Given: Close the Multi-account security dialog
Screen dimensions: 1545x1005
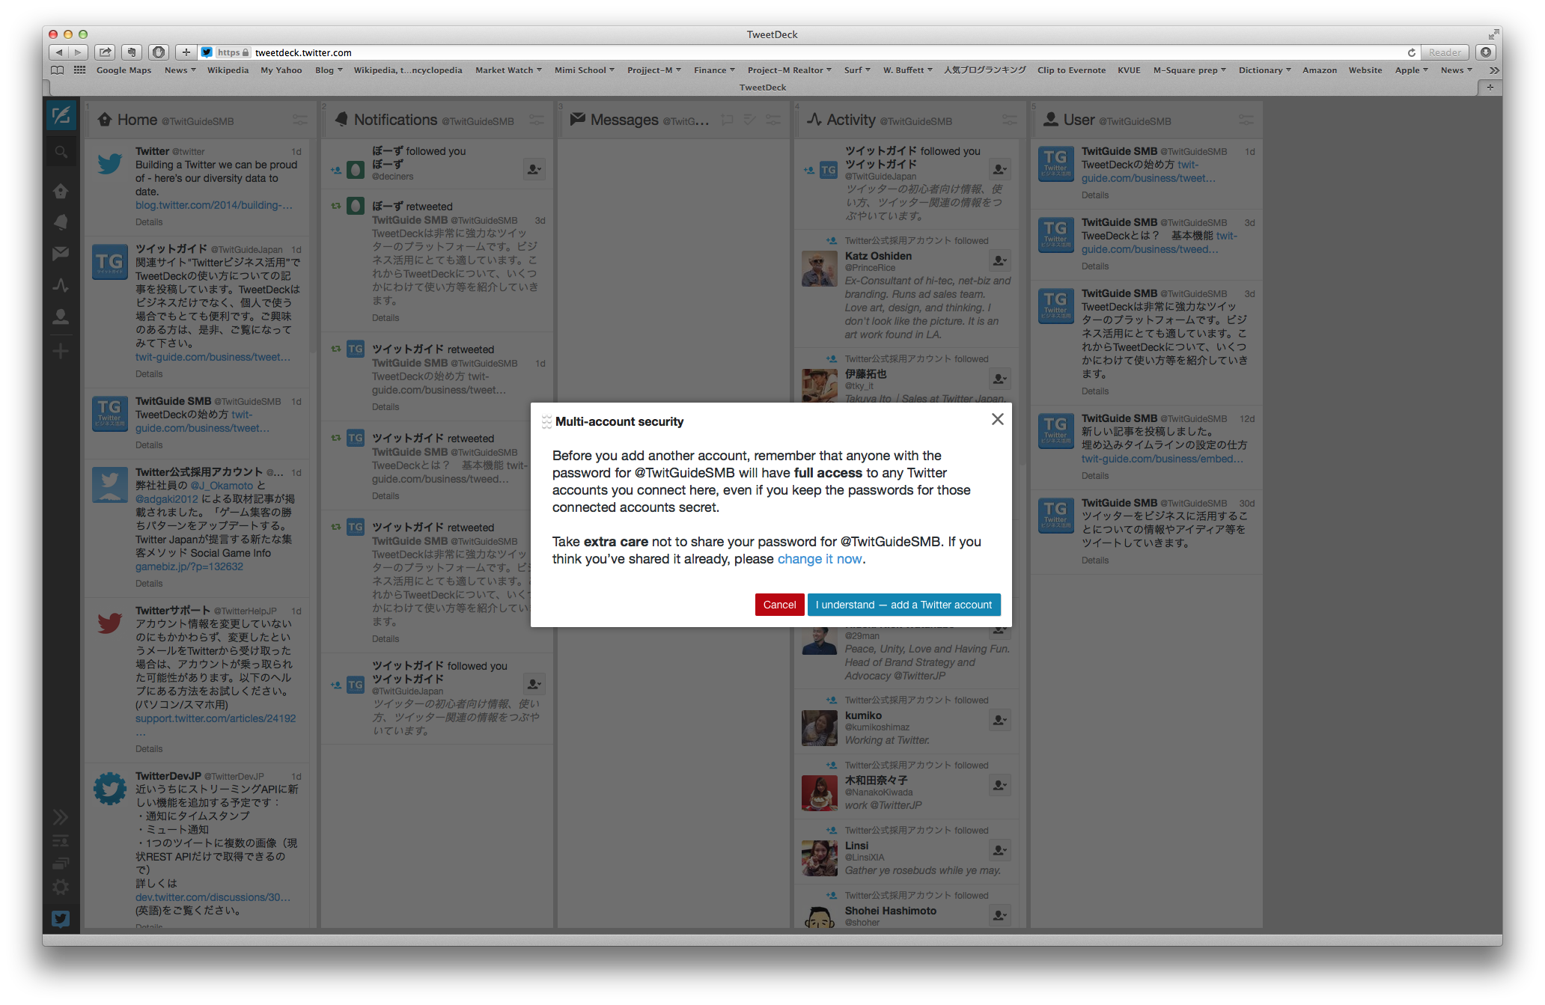Looking at the screenshot, I should [x=997, y=419].
